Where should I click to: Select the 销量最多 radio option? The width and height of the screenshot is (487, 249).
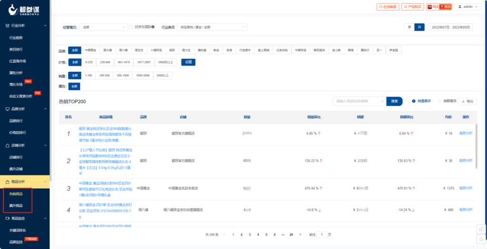click(x=413, y=101)
